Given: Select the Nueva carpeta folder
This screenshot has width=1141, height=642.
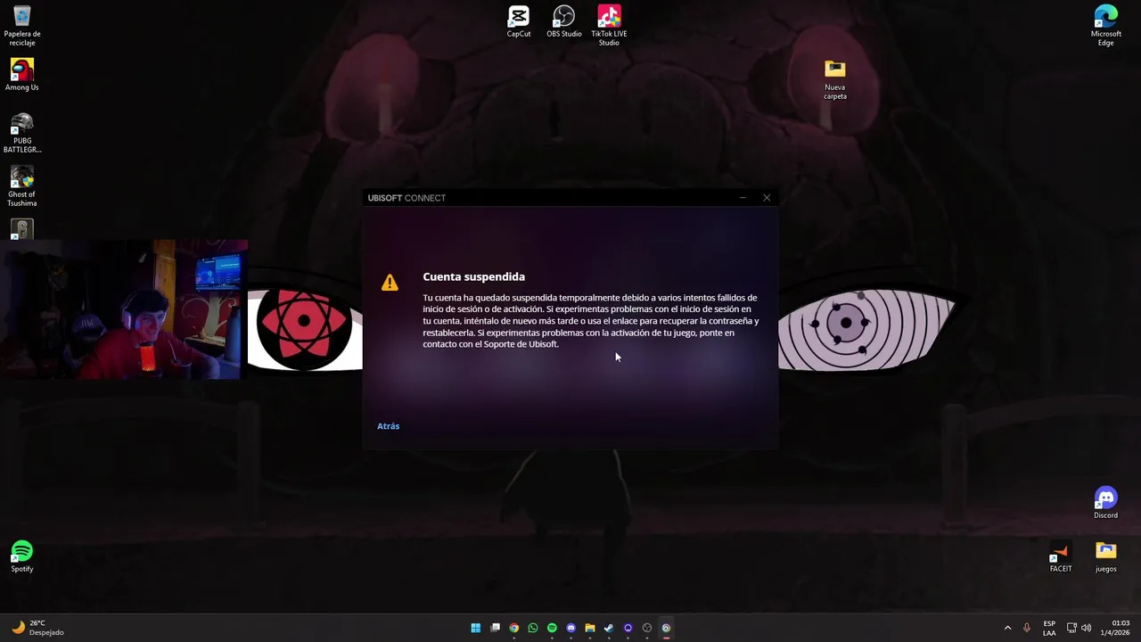Looking at the screenshot, I should coord(835,79).
